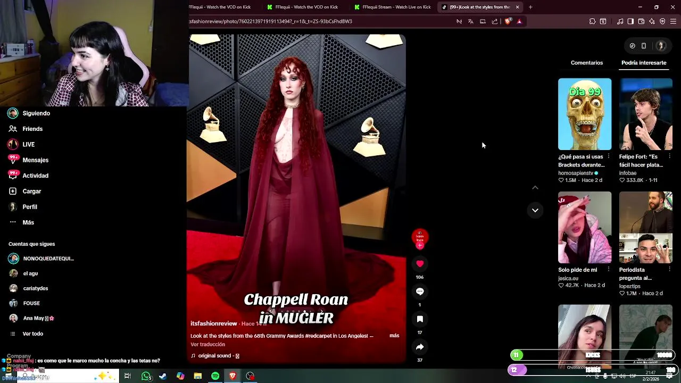This screenshot has width=681, height=383.
Task: Open Brave Leo AI sparkle icon
Action: [x=652, y=21]
